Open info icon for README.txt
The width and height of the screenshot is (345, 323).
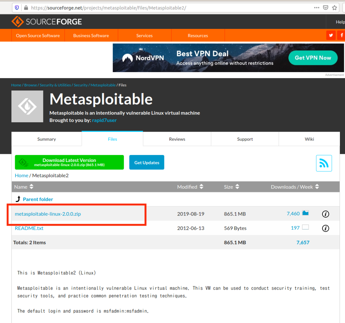pos(325,228)
